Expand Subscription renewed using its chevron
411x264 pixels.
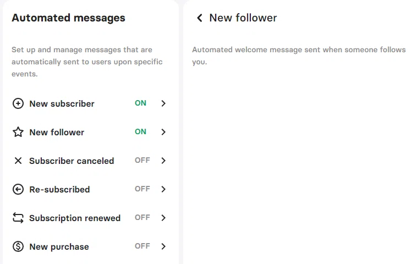pos(163,218)
